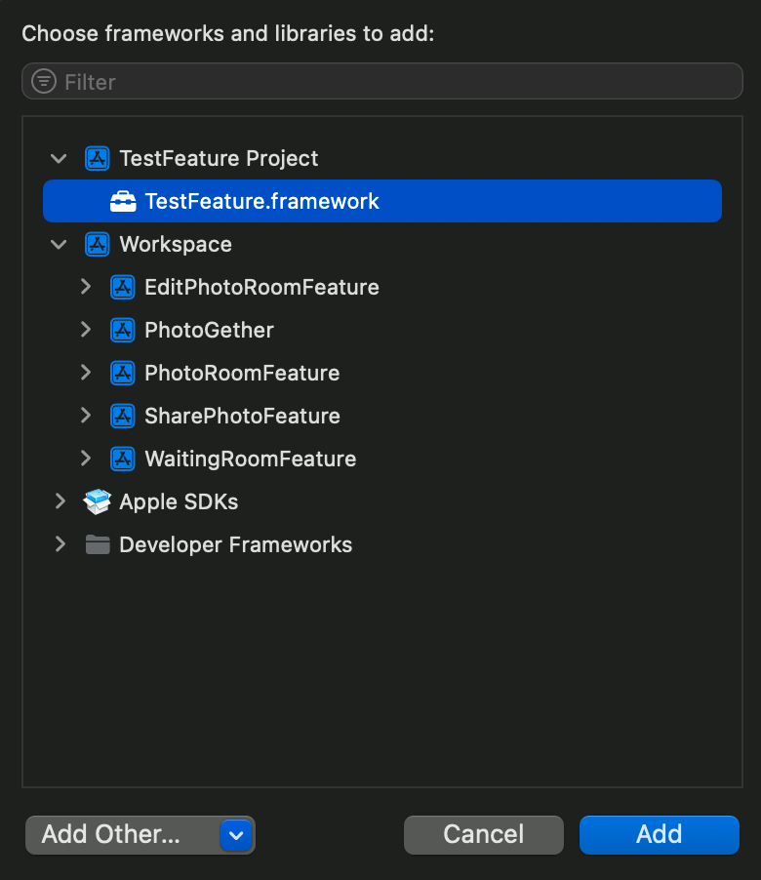The height and width of the screenshot is (880, 761).
Task: Expand the PhotoRoomFeature item
Action: (86, 373)
